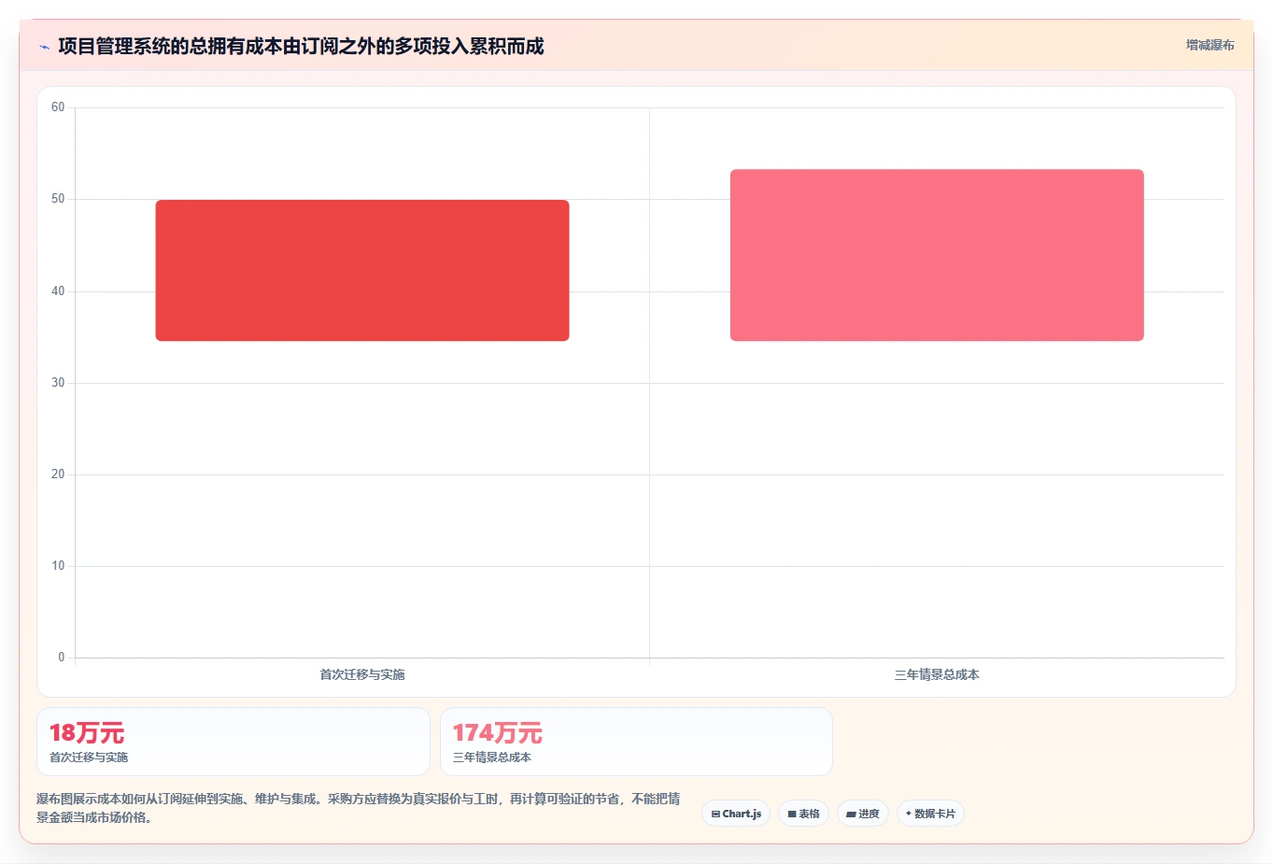Click the y-axis value 20
Image resolution: width=1273 pixels, height=864 pixels.
(58, 474)
